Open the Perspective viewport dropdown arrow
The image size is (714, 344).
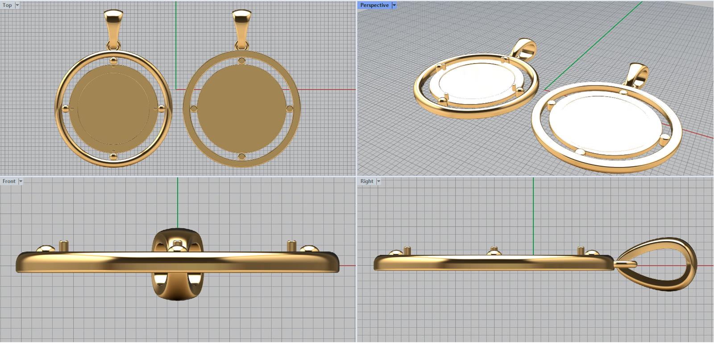[394, 5]
